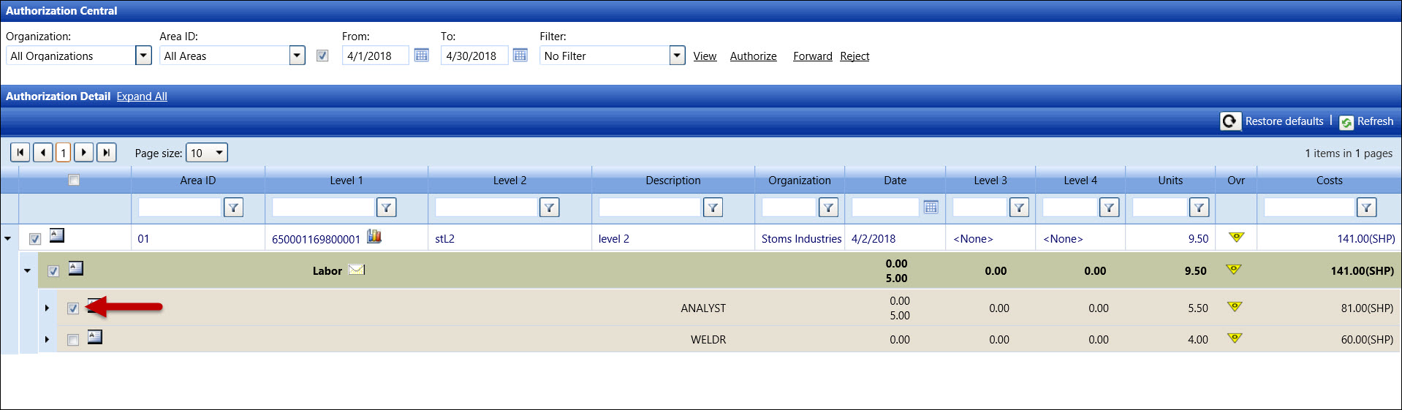Click the Authorize link

pyautogui.click(x=753, y=56)
